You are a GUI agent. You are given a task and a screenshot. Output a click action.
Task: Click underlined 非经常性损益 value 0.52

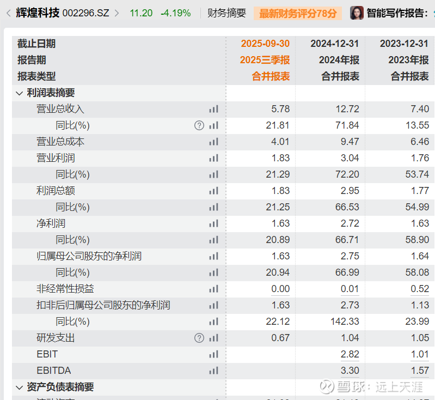(420, 289)
